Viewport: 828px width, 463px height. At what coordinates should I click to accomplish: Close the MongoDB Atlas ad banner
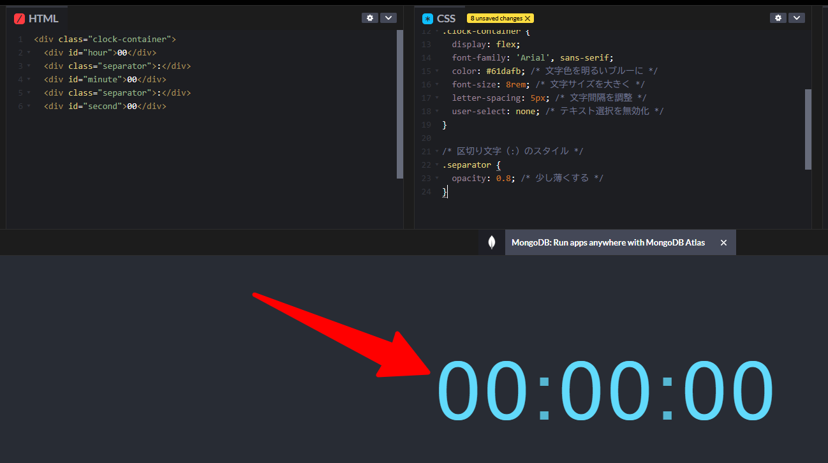pyautogui.click(x=723, y=242)
